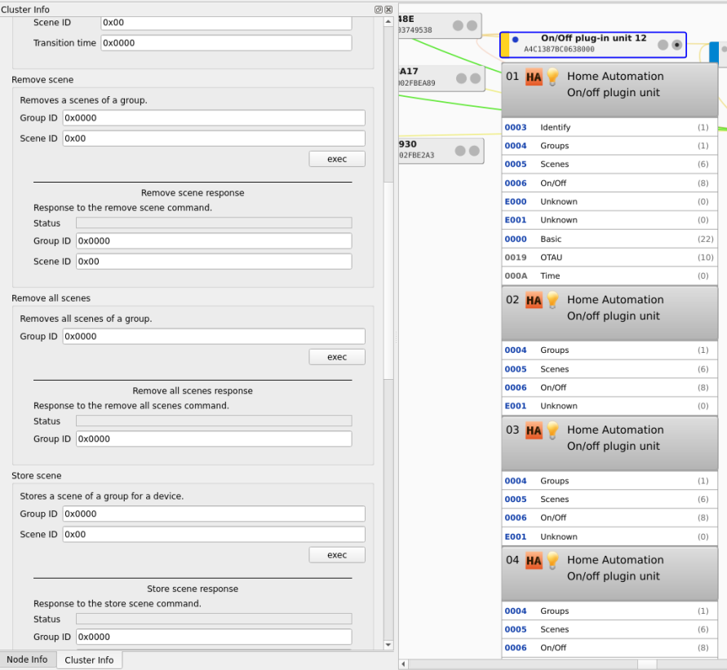Image resolution: width=727 pixels, height=670 pixels.
Task: Select 0005 Scenes cluster in endpoint 01
Action: [610, 165]
